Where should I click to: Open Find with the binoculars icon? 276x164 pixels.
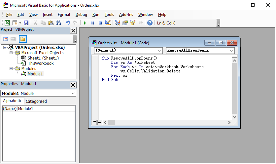tap(58, 23)
